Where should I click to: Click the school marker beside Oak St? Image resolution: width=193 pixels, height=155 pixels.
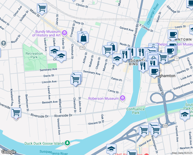click(x=117, y=59)
